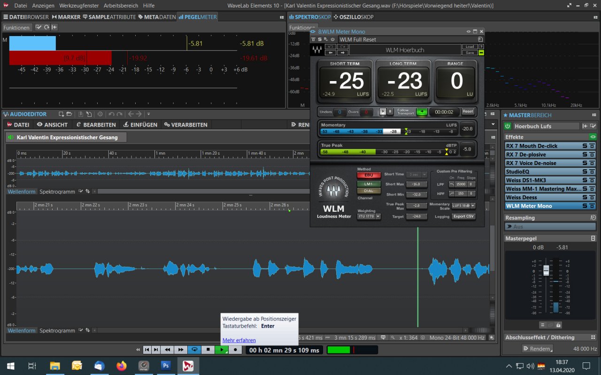This screenshot has height=375, width=601.
Task: Toggle the track speaker icon beside Karl Valentin
Action: (x=10, y=138)
